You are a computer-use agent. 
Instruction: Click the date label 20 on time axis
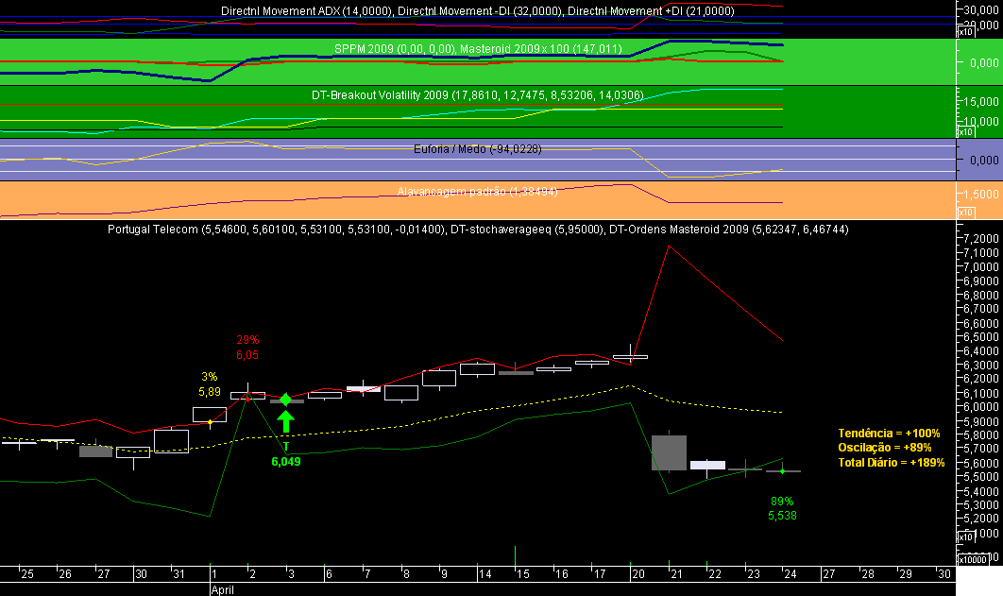637,574
